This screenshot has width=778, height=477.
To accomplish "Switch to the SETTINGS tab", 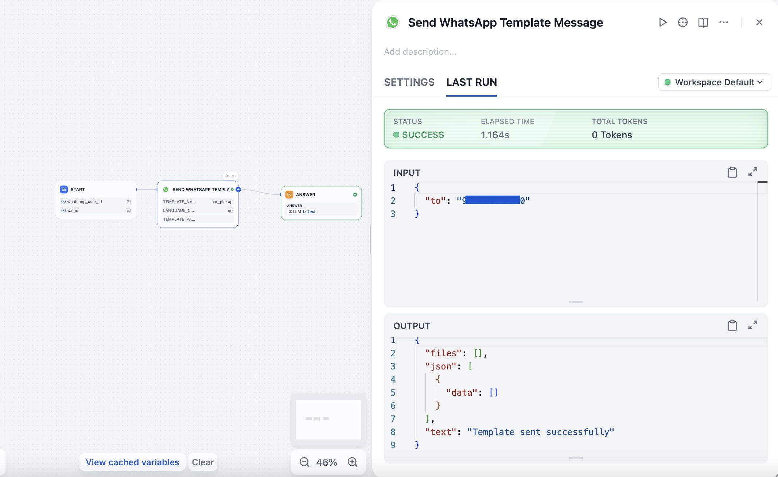I will pyautogui.click(x=409, y=82).
